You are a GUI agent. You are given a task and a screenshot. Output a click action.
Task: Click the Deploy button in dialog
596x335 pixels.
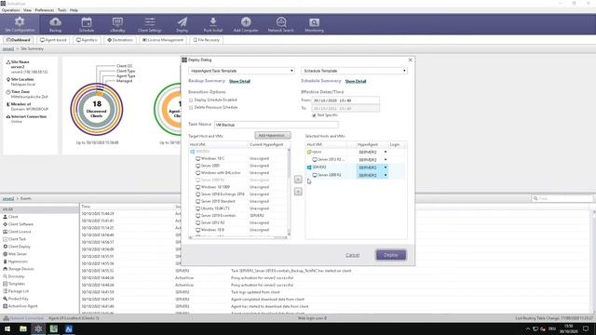point(391,255)
